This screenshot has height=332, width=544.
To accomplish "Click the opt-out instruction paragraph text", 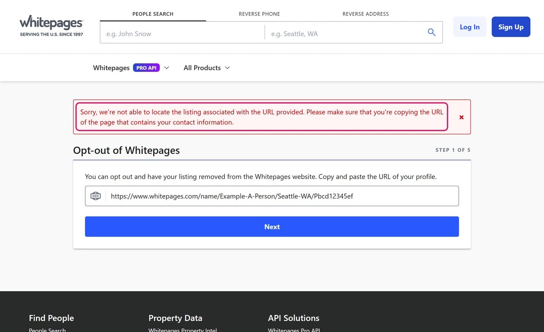I will pos(261,176).
